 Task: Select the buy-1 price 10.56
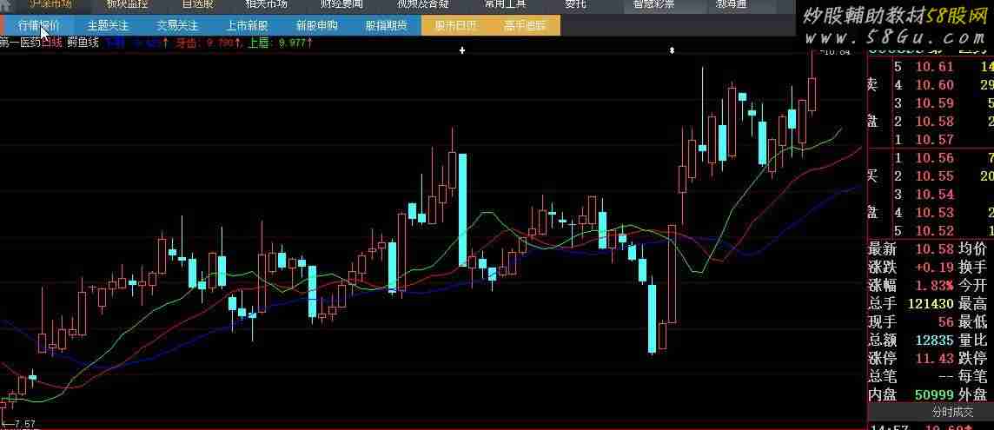pos(934,158)
